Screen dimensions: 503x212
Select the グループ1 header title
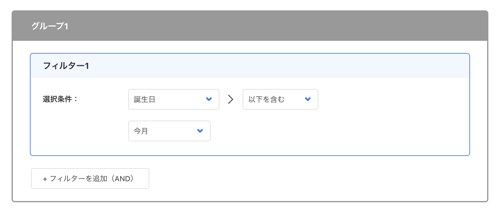(x=50, y=26)
